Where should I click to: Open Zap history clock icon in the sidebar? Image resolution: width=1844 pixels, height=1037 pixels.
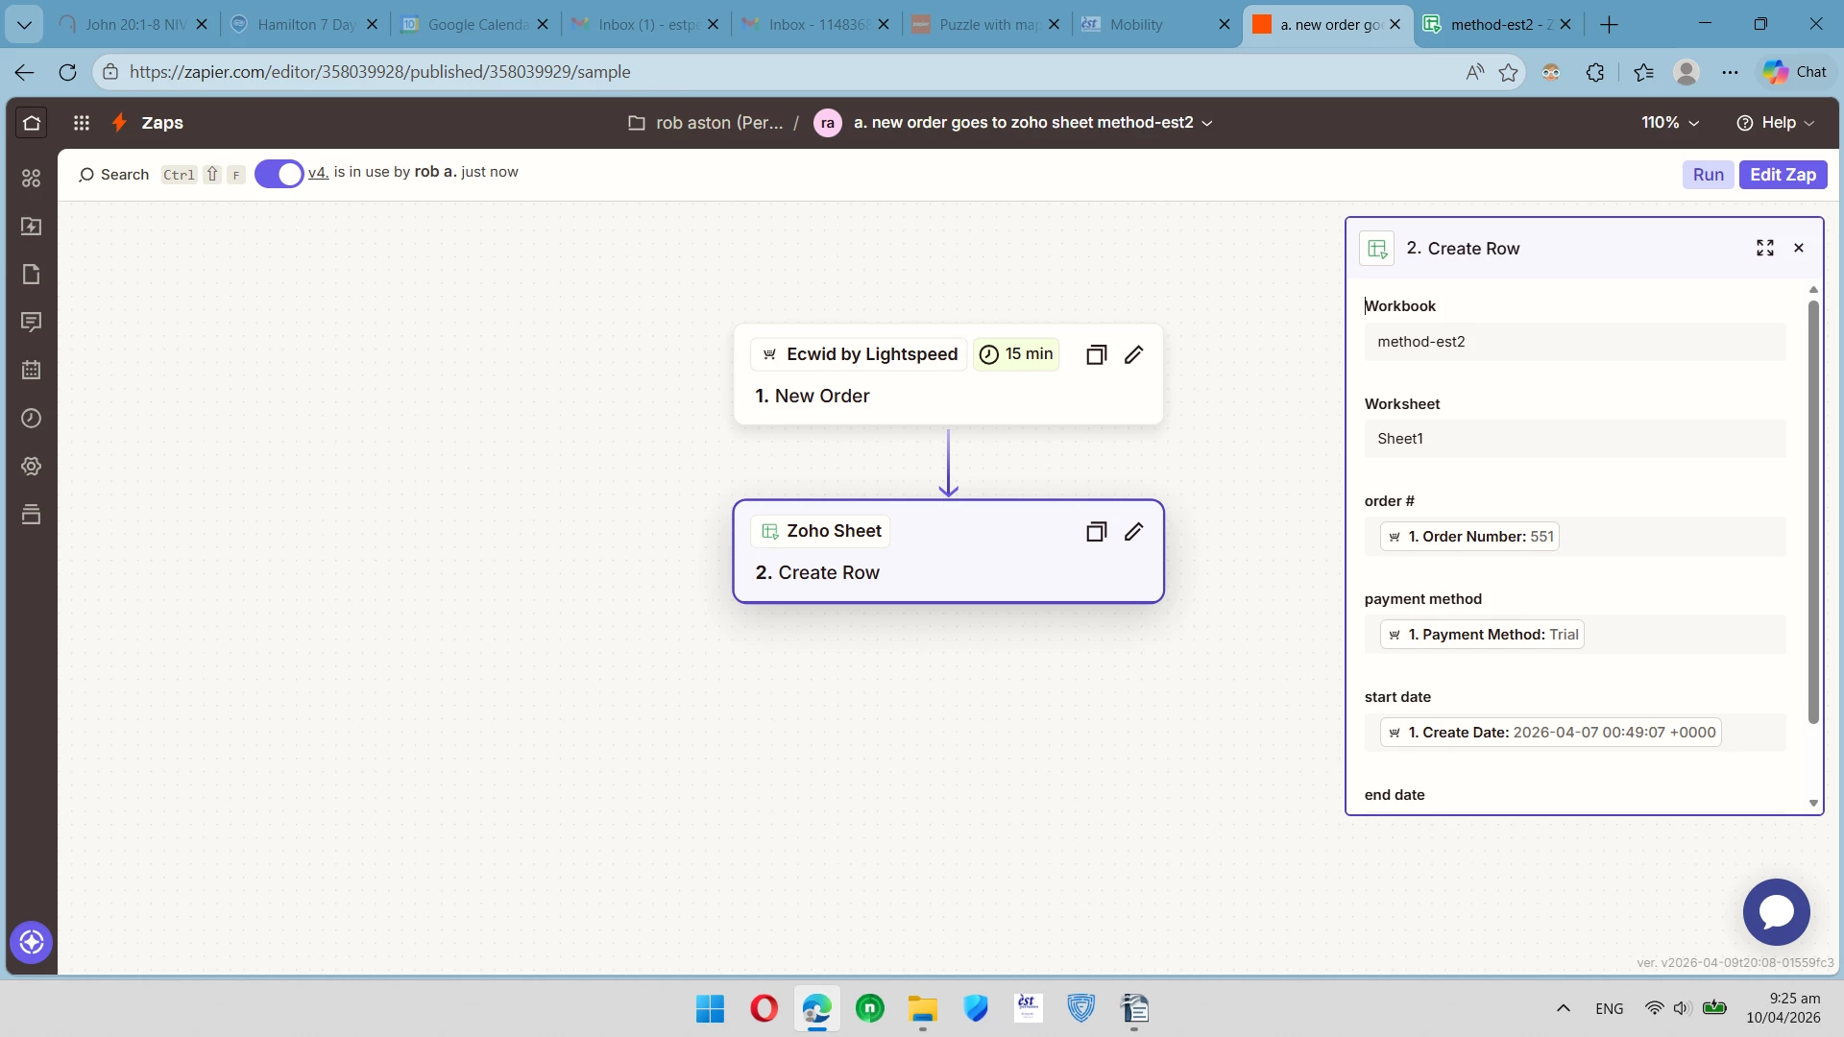click(32, 419)
